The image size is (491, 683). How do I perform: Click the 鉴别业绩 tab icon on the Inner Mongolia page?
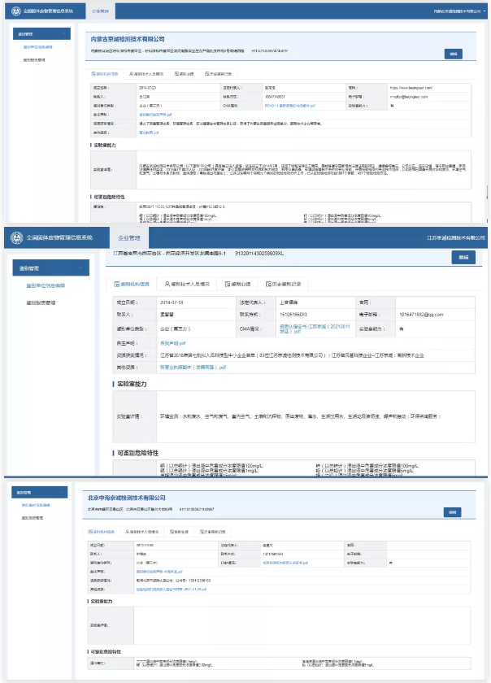coord(176,74)
